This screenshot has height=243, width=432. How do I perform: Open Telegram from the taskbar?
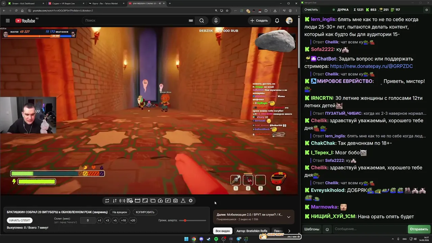click(238, 239)
